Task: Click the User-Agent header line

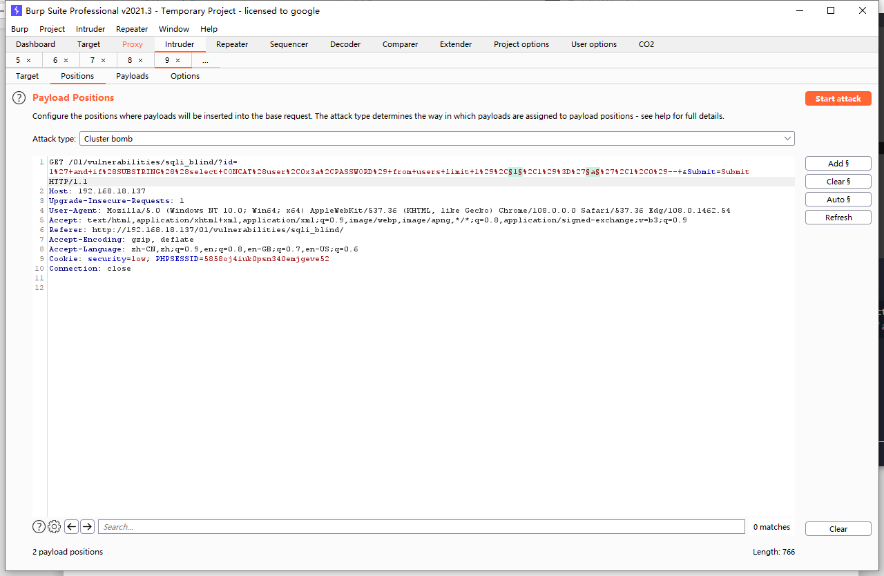Action: click(390, 210)
